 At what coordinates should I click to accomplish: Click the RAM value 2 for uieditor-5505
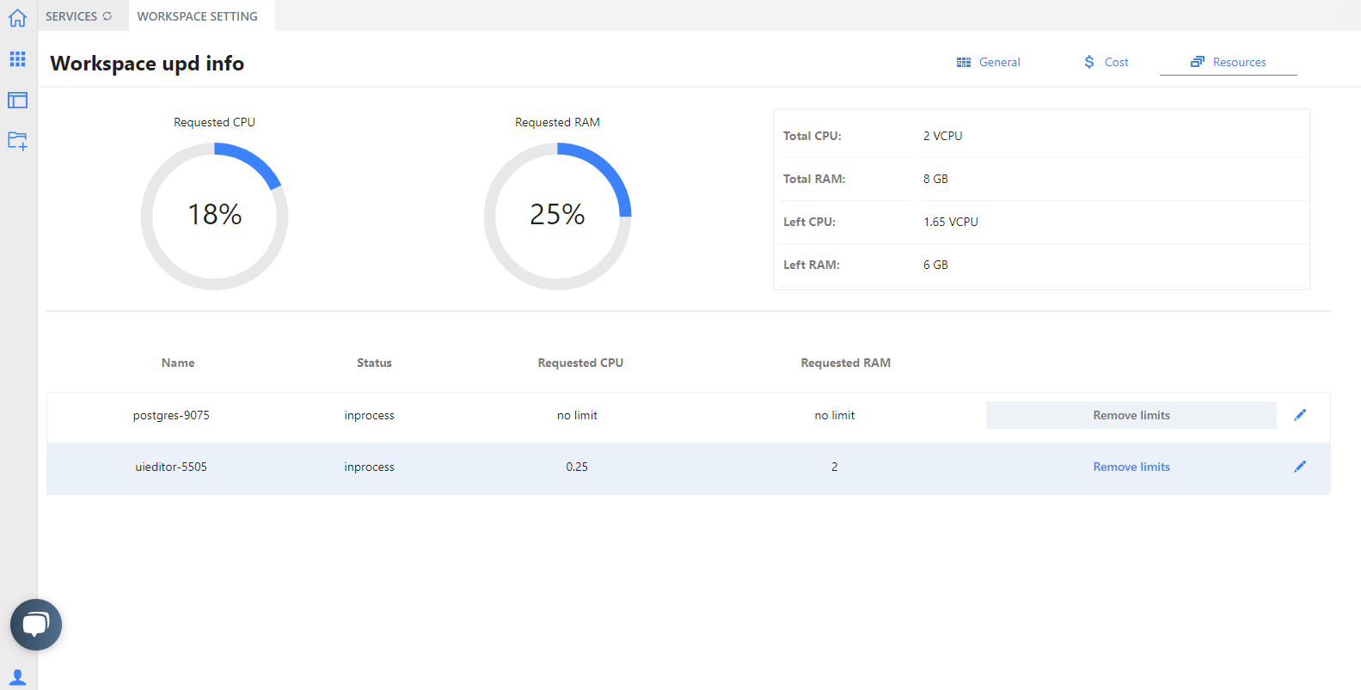tap(834, 467)
